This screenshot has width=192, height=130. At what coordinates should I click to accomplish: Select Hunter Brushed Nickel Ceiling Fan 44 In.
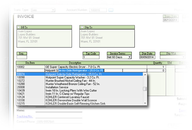pyautogui.click(x=79, y=81)
